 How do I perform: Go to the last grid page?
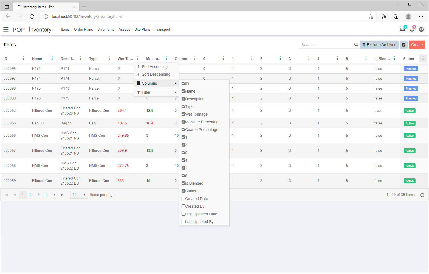[62, 195]
